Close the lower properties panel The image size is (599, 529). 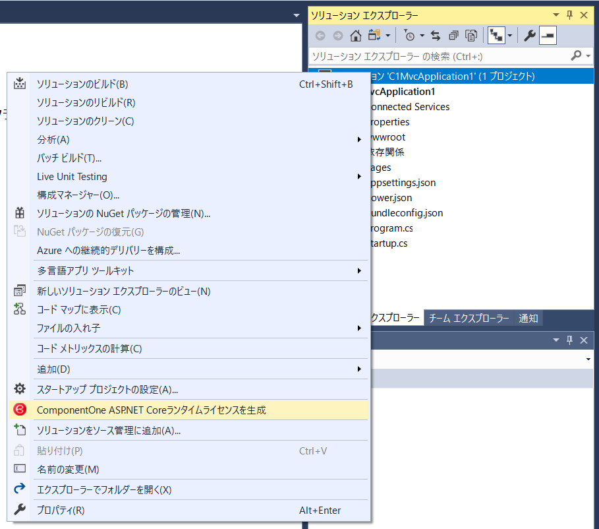pyautogui.click(x=584, y=340)
